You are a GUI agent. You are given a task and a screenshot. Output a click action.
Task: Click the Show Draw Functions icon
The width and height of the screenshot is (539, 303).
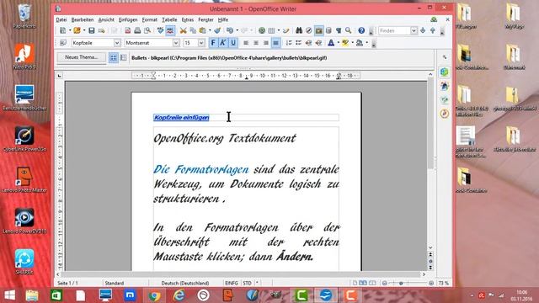click(x=286, y=31)
